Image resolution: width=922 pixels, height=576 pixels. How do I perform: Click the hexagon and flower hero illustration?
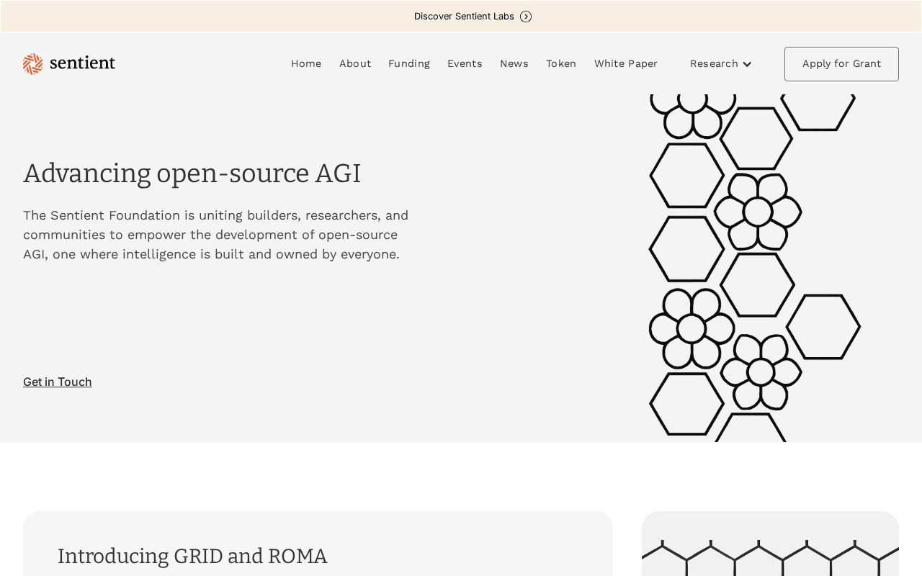click(755, 268)
